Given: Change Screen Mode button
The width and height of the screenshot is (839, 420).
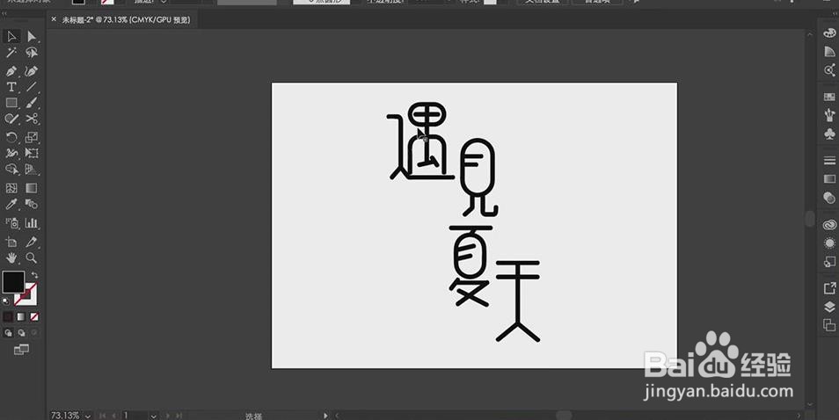Looking at the screenshot, I should (x=21, y=350).
